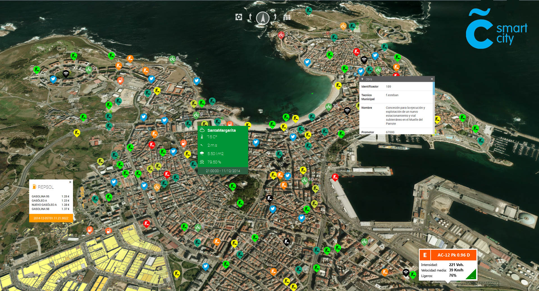Viewport: 539px width, 291px height.
Task: Open the basemap grid selector icon
Action: [x=287, y=17]
